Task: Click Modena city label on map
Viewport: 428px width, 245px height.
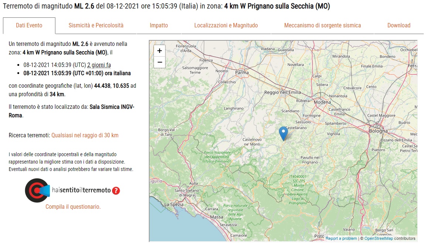Action: point(322,102)
